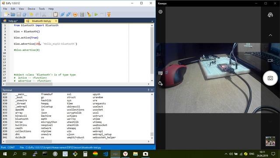Click line 7 bloo.advertise code
280x158 pixels.
45,44
